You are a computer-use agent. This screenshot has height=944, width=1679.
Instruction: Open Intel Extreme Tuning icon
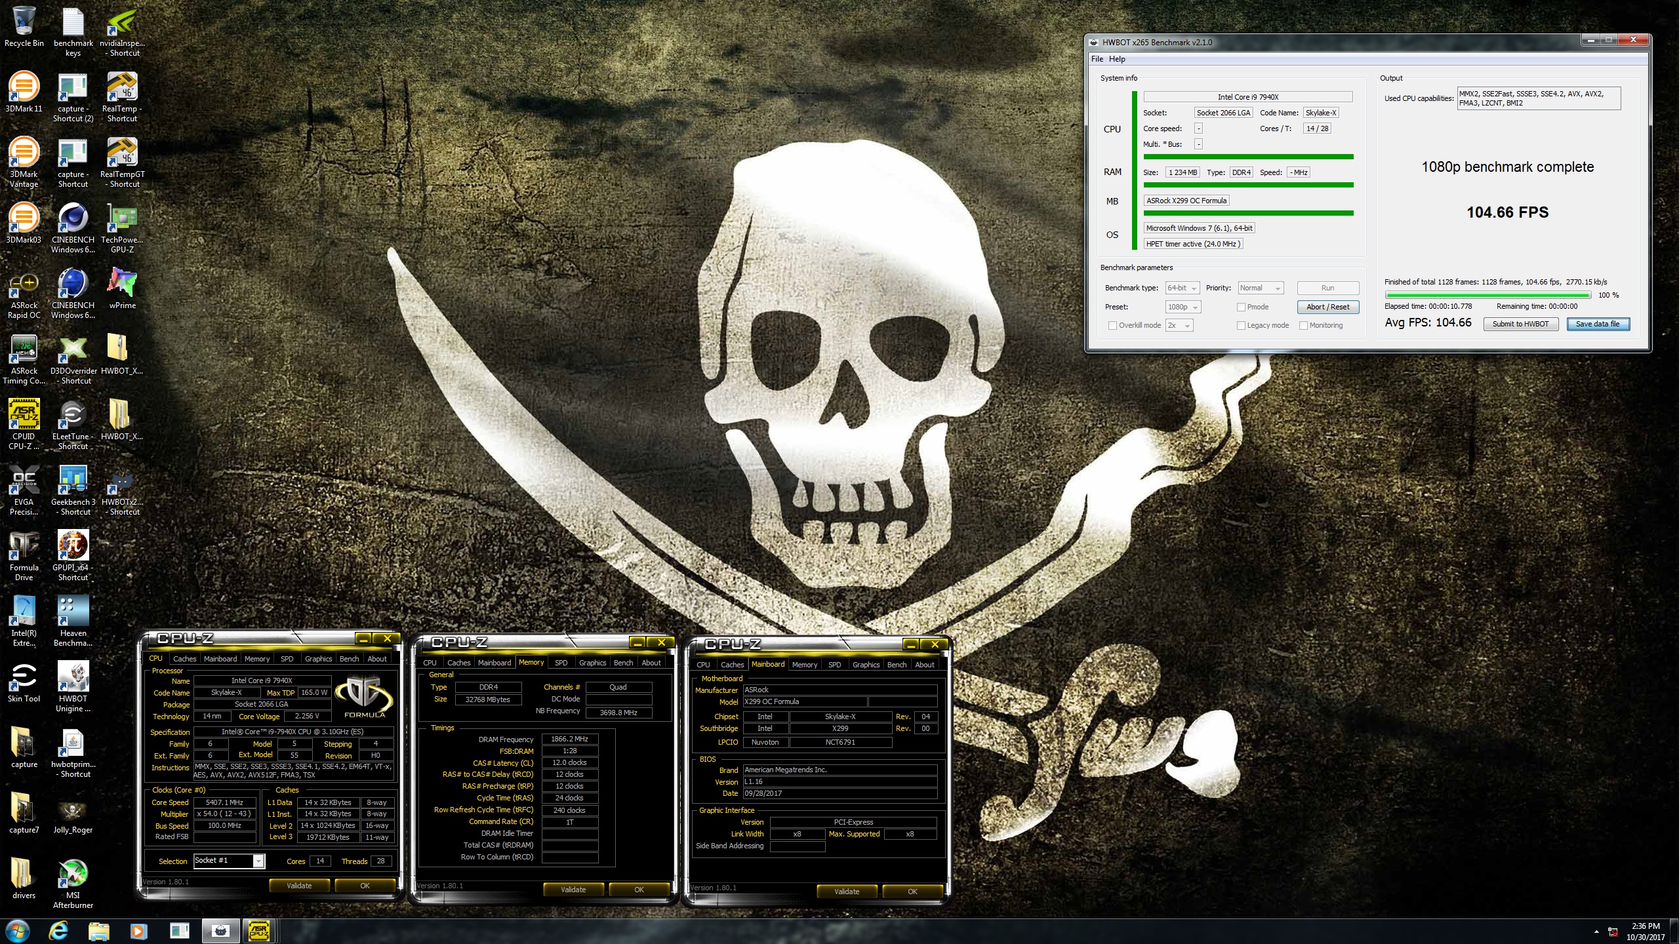point(24,621)
